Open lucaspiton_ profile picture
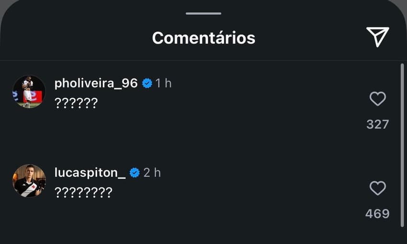 pyautogui.click(x=29, y=180)
